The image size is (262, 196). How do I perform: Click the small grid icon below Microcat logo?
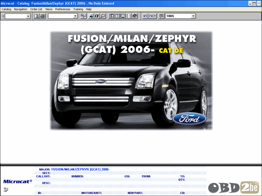coord(6,189)
